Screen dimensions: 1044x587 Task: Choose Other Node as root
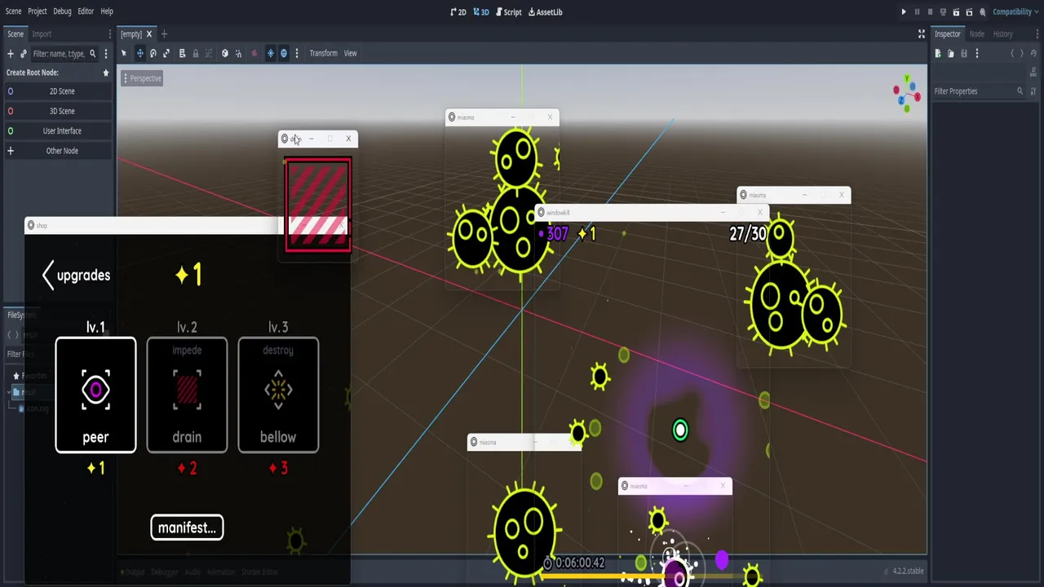coord(59,151)
